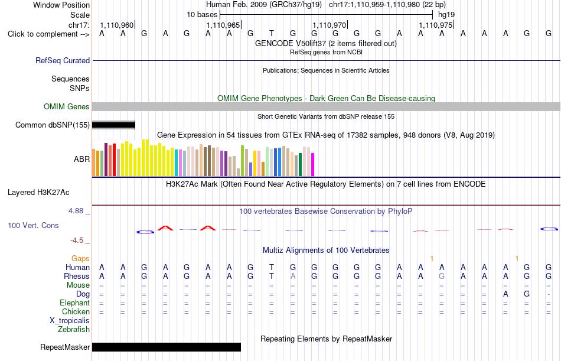Open GENCODE V50lift37 track title
This screenshot has width=561, height=361.
(326, 43)
